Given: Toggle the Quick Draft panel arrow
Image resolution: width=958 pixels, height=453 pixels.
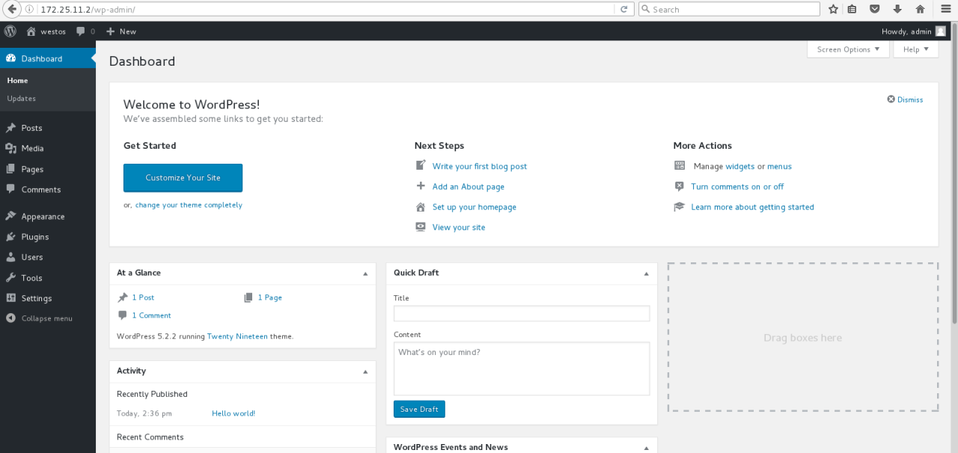Looking at the screenshot, I should point(647,274).
